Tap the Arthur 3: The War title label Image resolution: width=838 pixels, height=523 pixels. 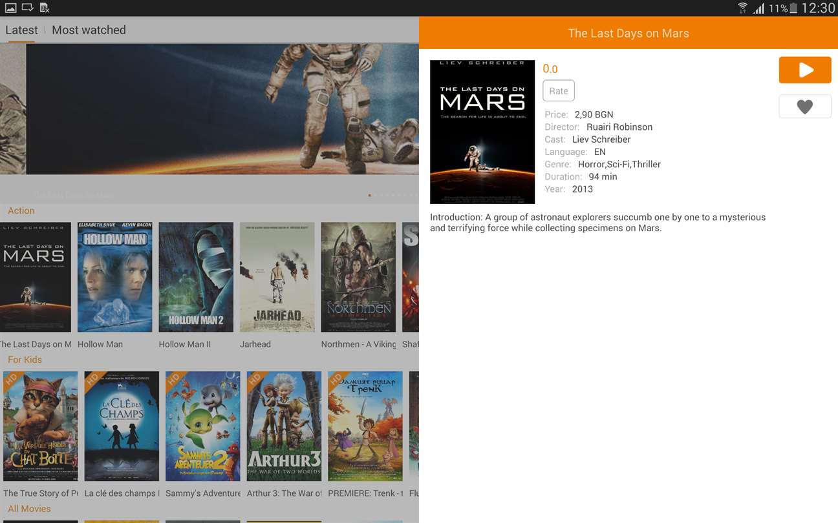click(x=285, y=493)
